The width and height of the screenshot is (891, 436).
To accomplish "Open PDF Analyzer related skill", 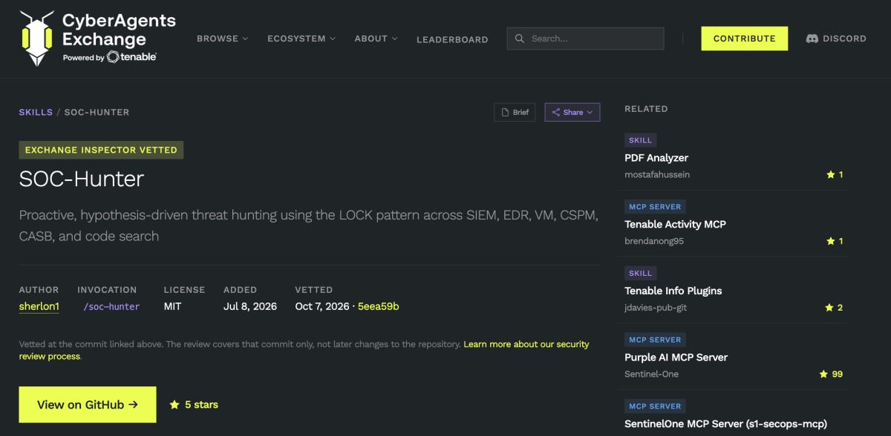I will coord(656,158).
